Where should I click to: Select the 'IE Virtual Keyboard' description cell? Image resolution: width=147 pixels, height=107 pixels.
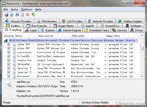50,65
